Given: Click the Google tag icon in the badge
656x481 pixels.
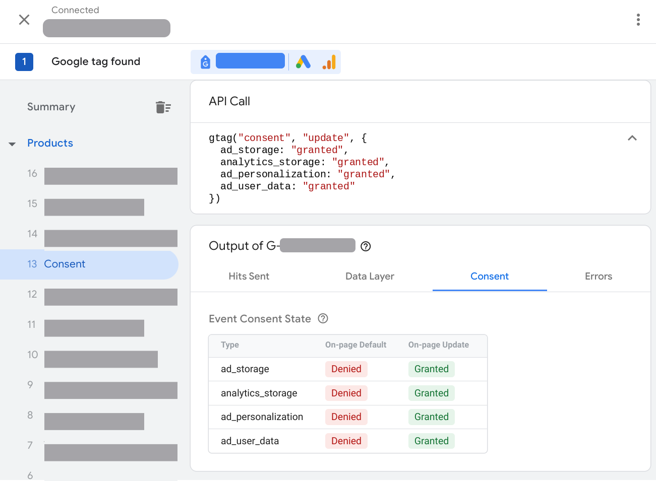Looking at the screenshot, I should point(205,60).
